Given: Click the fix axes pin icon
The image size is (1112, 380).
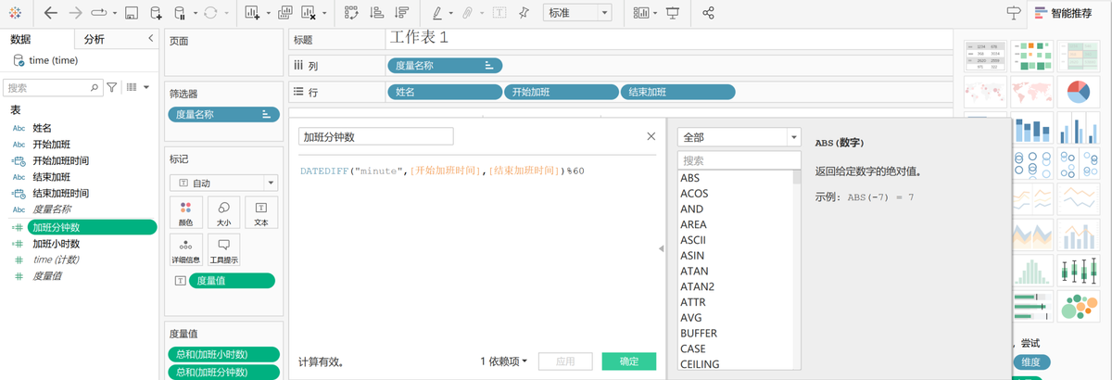Looking at the screenshot, I should pyautogui.click(x=524, y=13).
